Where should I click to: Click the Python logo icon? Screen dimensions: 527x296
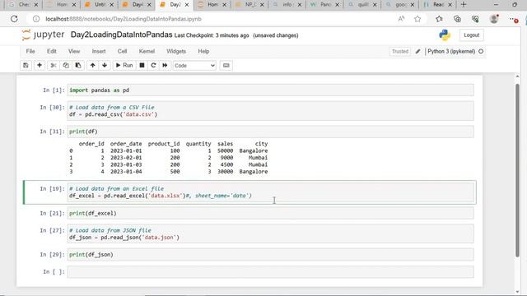pos(445,35)
